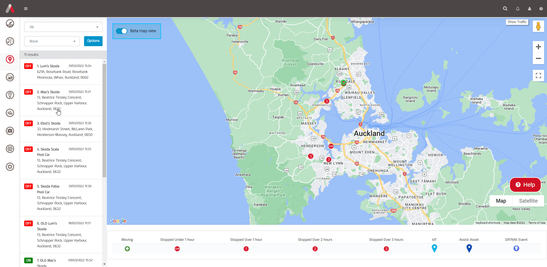Click the Moving legend green arrow icon
Viewport: 547px width, 267px height.
127,249
